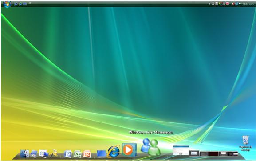Restore the dark red window thumbnail in the dock
Screen dimensions: 256x161
click(214, 153)
